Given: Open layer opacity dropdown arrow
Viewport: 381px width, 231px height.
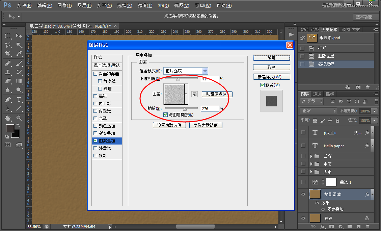Looking at the screenshot, I should [x=375, y=111].
